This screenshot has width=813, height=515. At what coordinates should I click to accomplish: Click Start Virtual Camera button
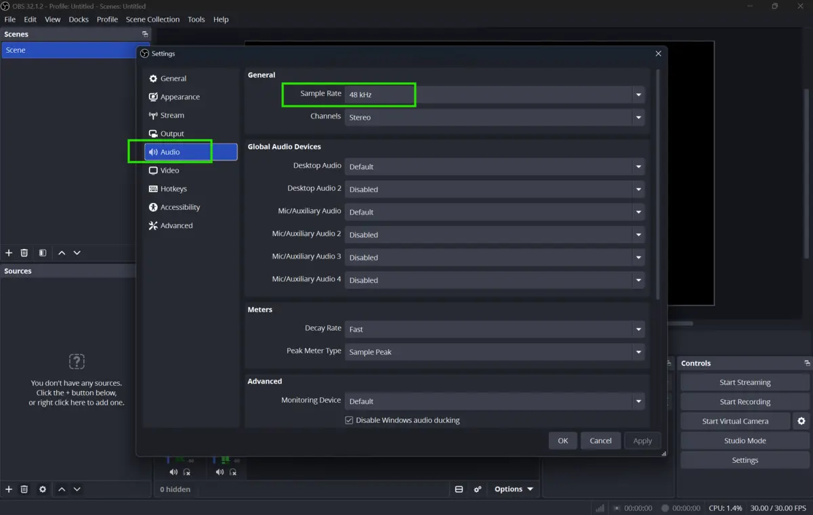tap(735, 421)
